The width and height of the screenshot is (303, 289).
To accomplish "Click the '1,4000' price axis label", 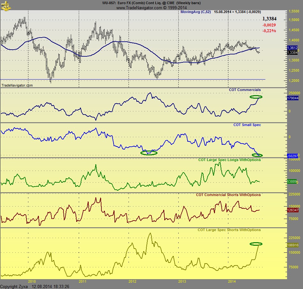I will pos(294,40).
